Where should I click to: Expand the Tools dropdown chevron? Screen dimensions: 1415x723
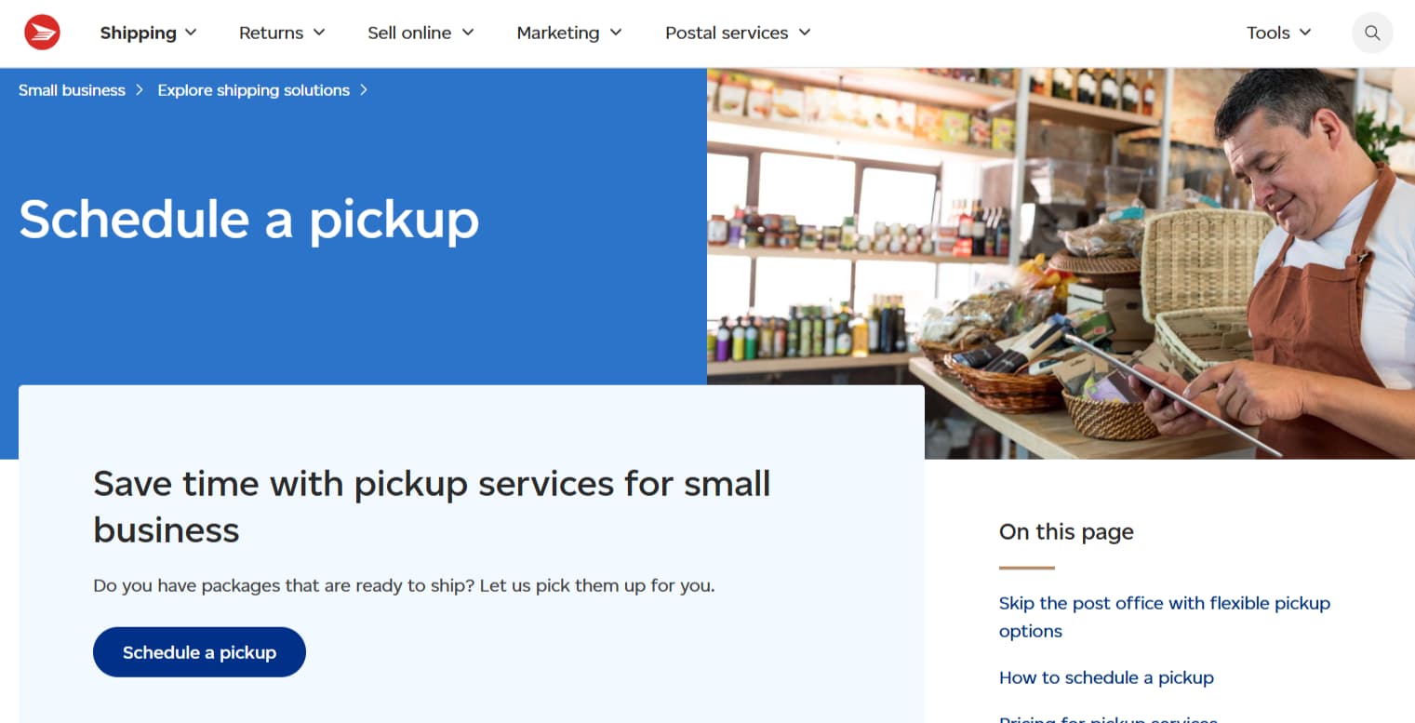[1305, 33]
